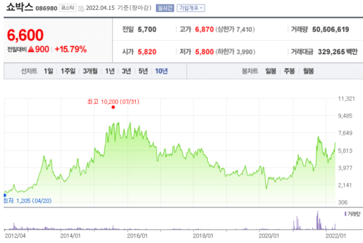Click the 거래대금 value 329,265 백만
Viewport: 363px width, 243px height.
coord(338,52)
